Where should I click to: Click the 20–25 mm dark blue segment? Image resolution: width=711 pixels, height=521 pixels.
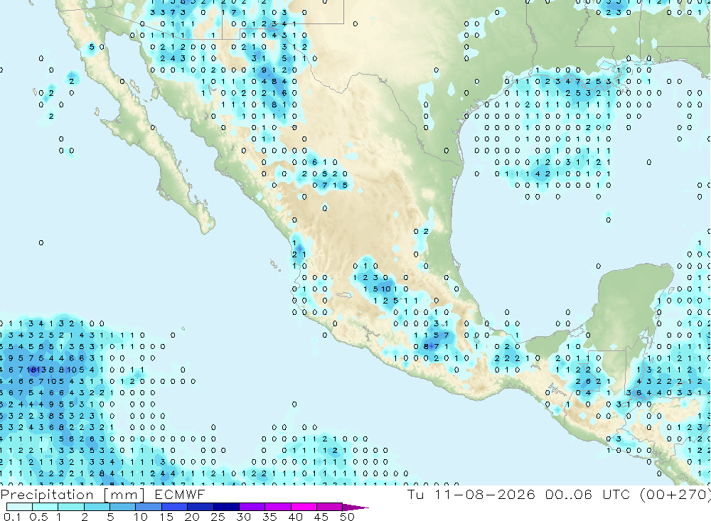pos(201,507)
